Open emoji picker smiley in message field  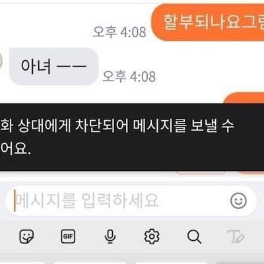tap(238, 201)
